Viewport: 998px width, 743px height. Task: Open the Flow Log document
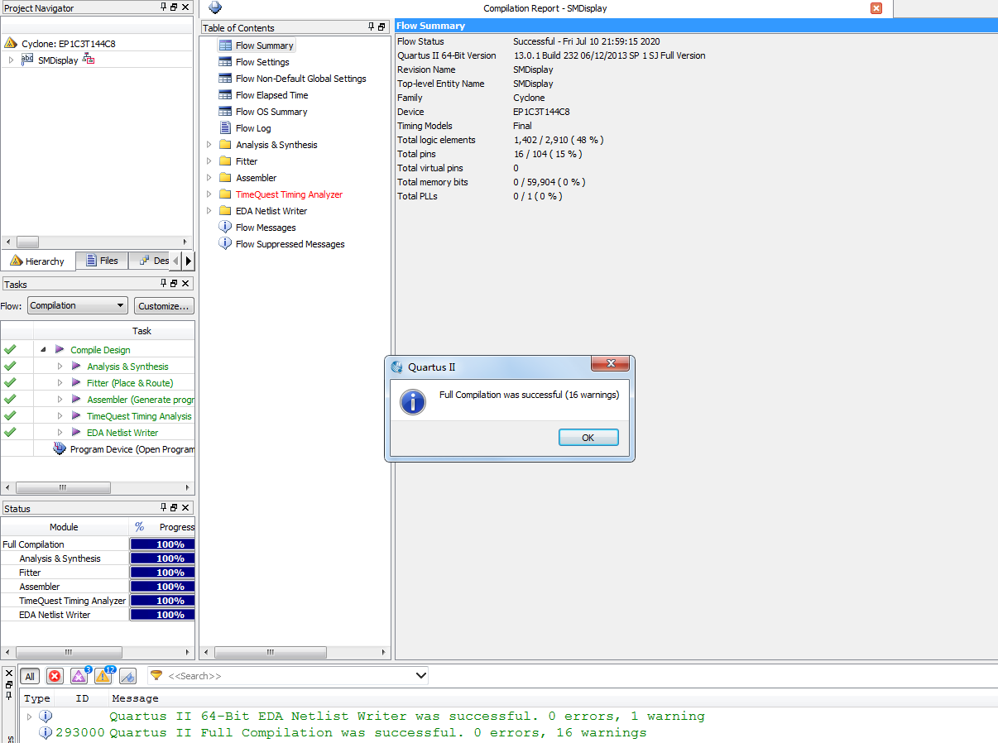(253, 128)
